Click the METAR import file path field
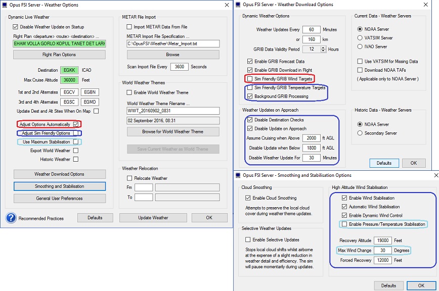The image size is (439, 291). 173,43
